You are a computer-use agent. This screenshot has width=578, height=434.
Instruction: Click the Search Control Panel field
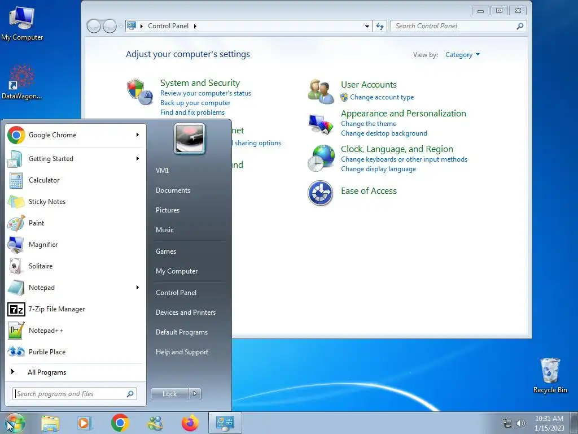click(458, 26)
